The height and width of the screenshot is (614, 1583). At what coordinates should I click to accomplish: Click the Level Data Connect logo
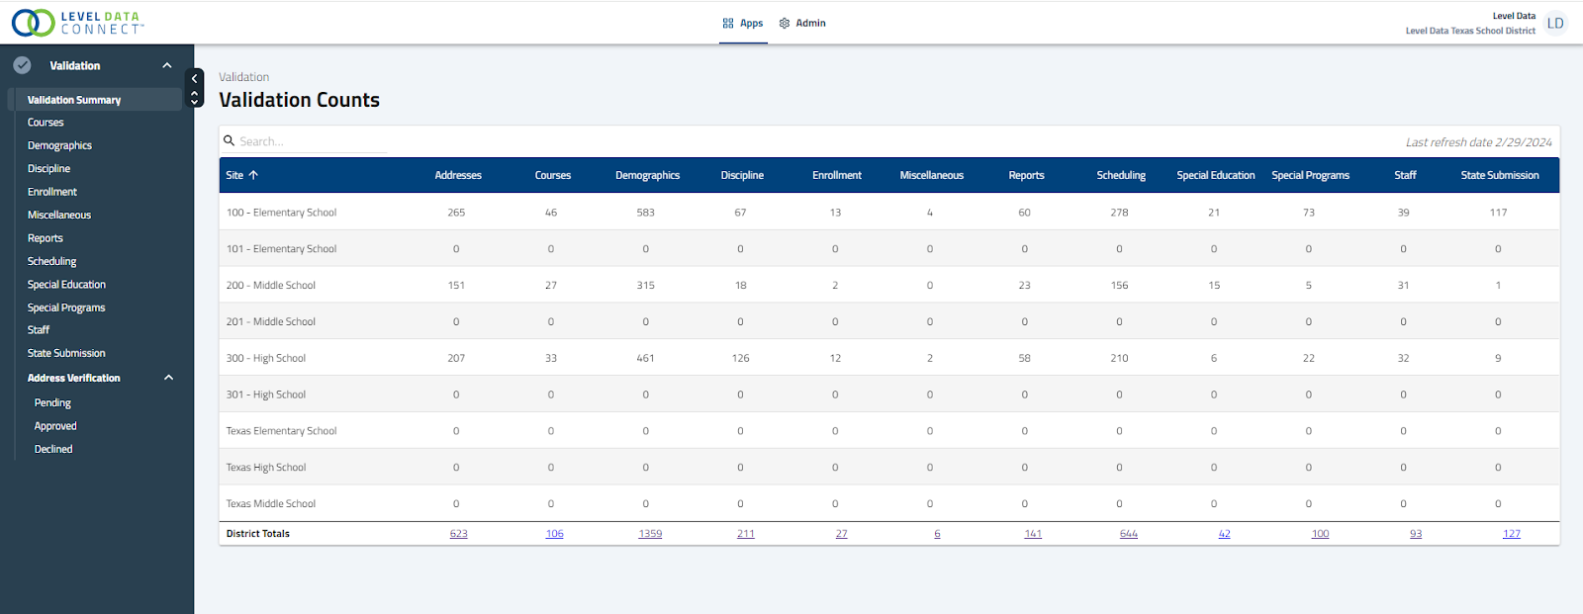click(x=77, y=23)
